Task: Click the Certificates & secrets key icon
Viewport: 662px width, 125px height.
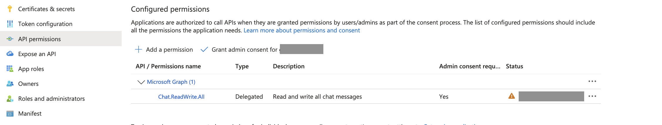Action: (10, 9)
